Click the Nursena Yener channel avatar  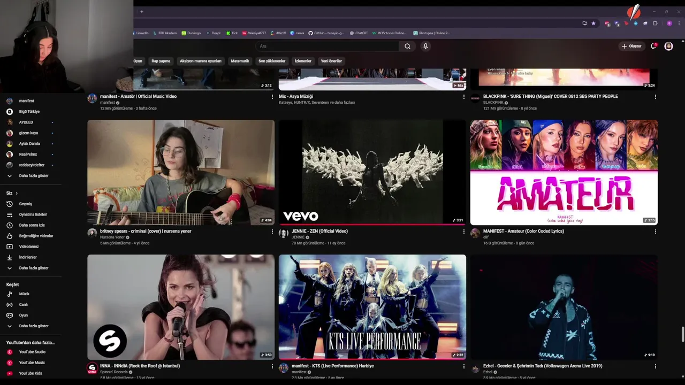[92, 233]
